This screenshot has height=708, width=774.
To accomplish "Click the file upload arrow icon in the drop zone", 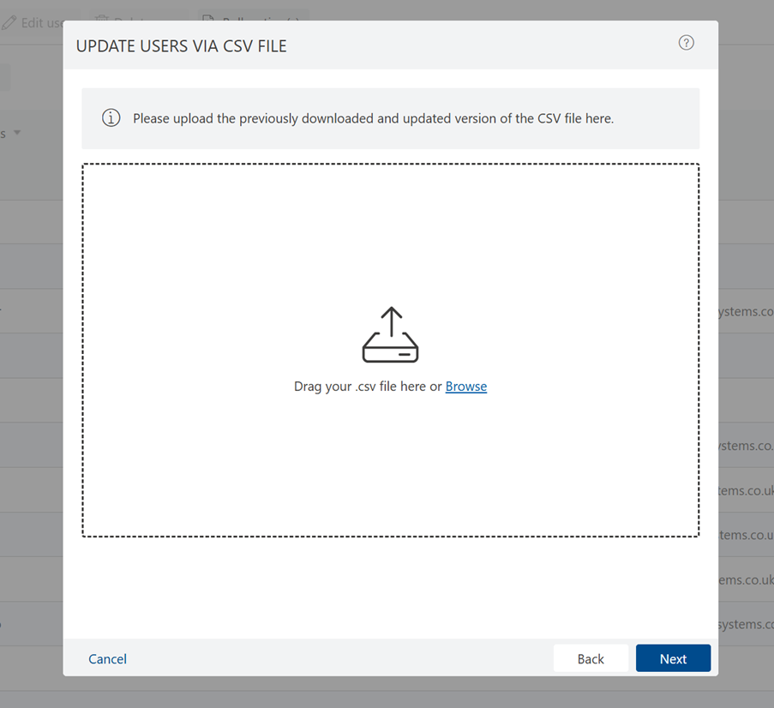I will click(390, 334).
